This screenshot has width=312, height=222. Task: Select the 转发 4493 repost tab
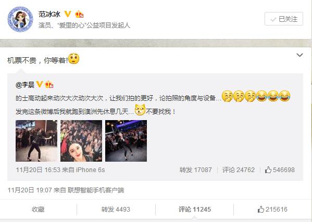[116, 210]
